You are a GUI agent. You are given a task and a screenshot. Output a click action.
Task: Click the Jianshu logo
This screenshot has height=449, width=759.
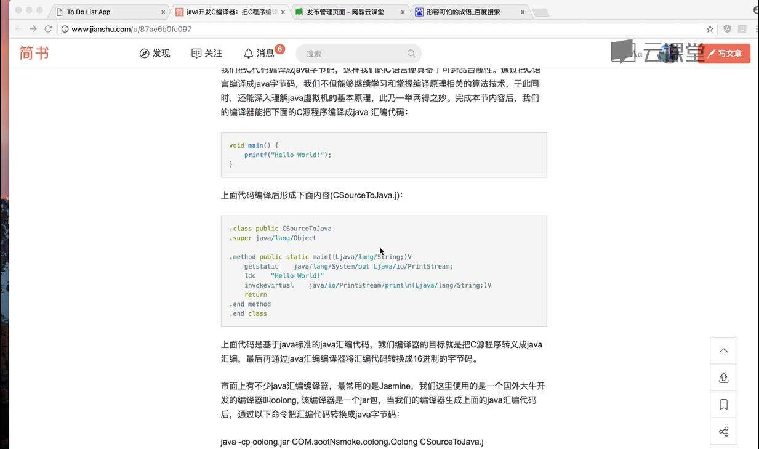[34, 53]
